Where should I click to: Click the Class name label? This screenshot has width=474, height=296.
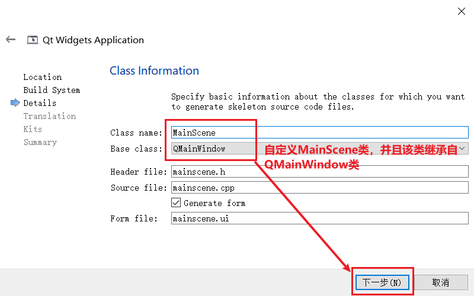[x=136, y=133]
